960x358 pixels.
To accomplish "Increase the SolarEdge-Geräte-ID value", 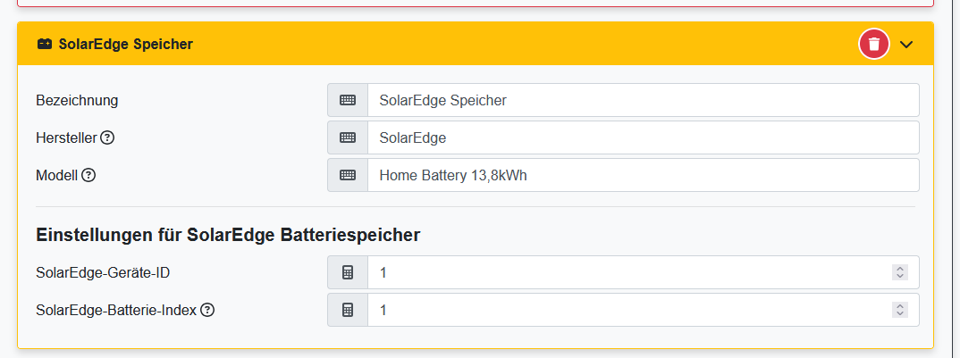I will click(900, 269).
